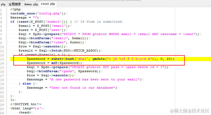Click the bindParam ":email" line
Screen dimensions: 211x115
click(53, 38)
